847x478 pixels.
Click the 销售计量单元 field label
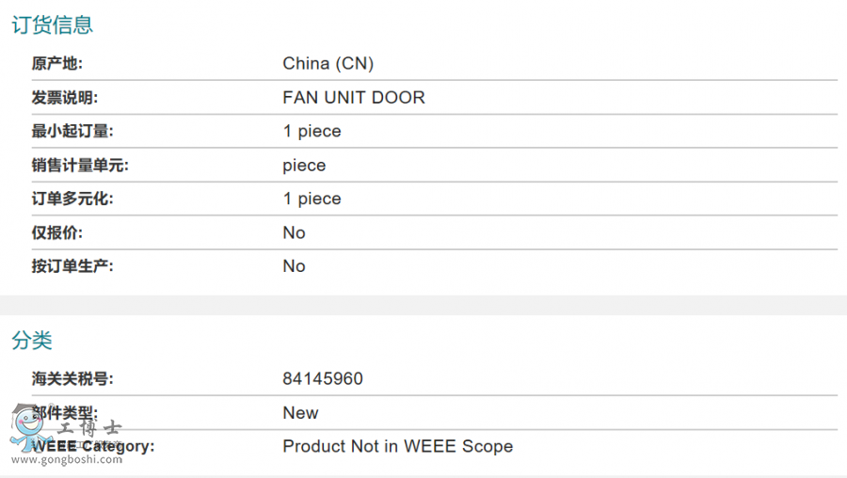[x=80, y=166]
